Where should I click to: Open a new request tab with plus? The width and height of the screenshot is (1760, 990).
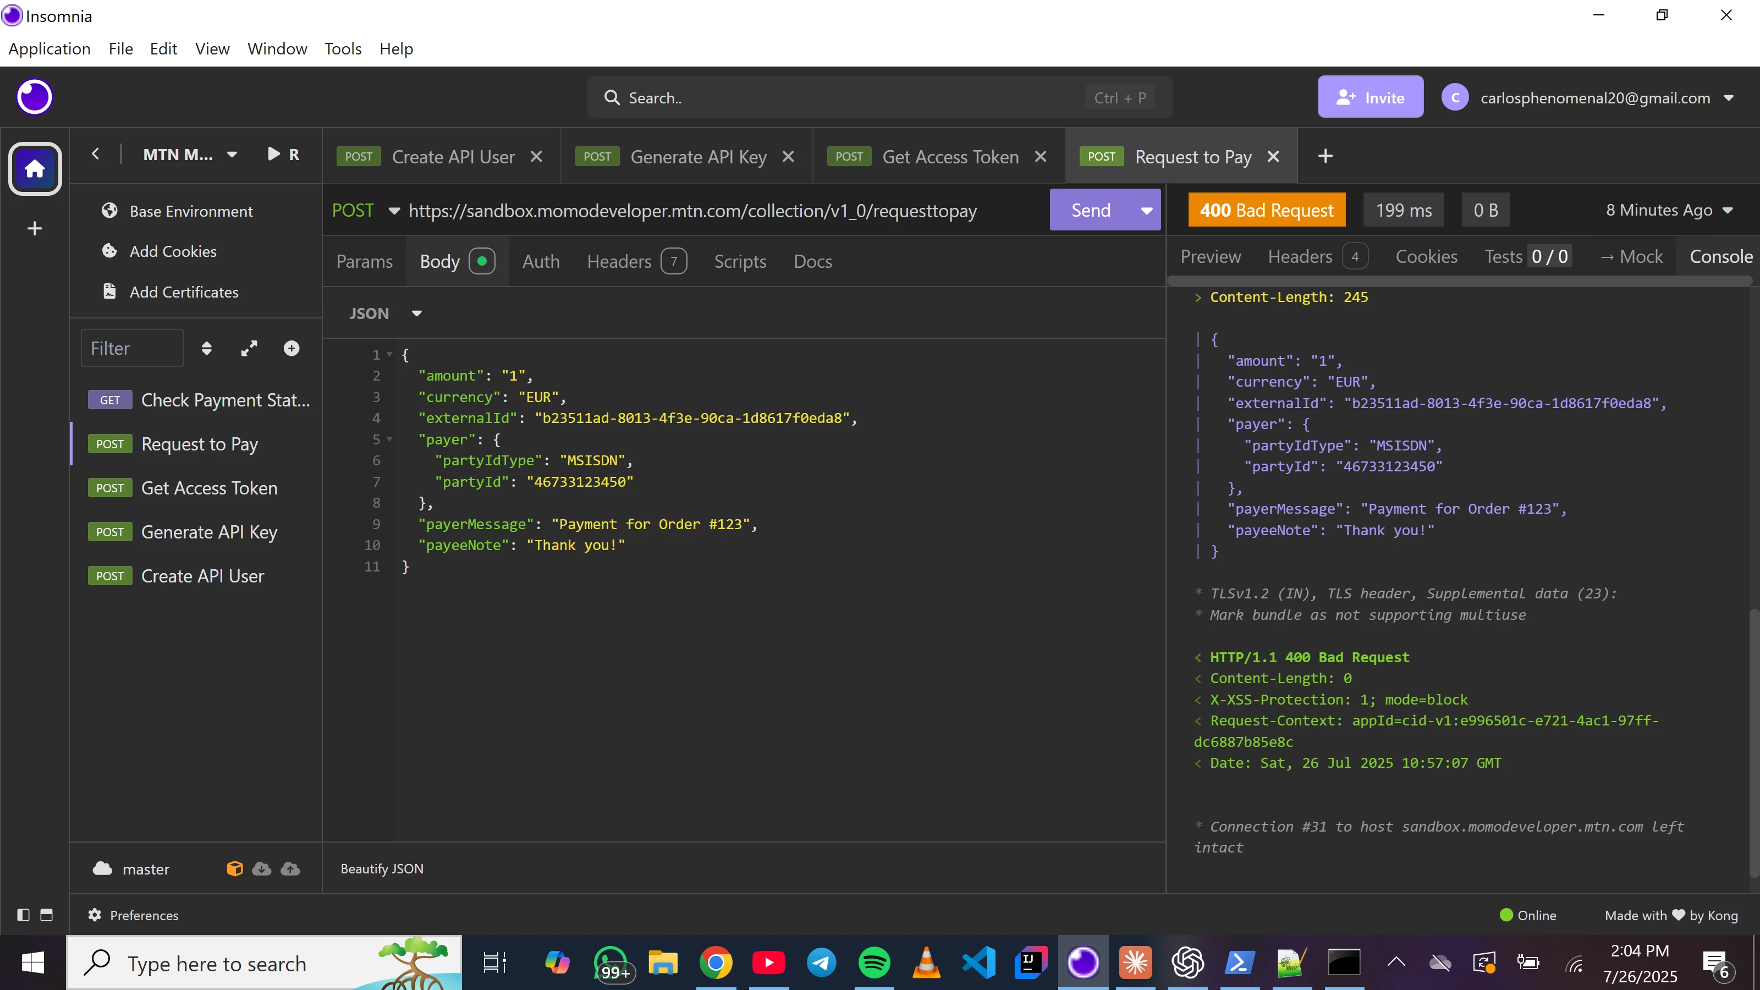click(1325, 156)
